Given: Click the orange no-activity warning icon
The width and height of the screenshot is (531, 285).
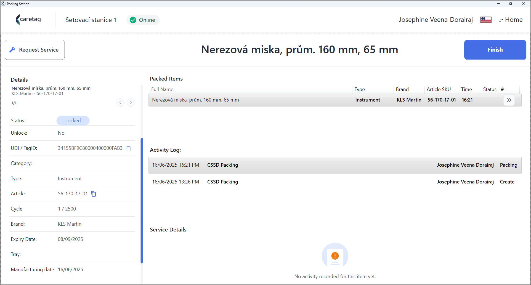Looking at the screenshot, I should [x=335, y=256].
